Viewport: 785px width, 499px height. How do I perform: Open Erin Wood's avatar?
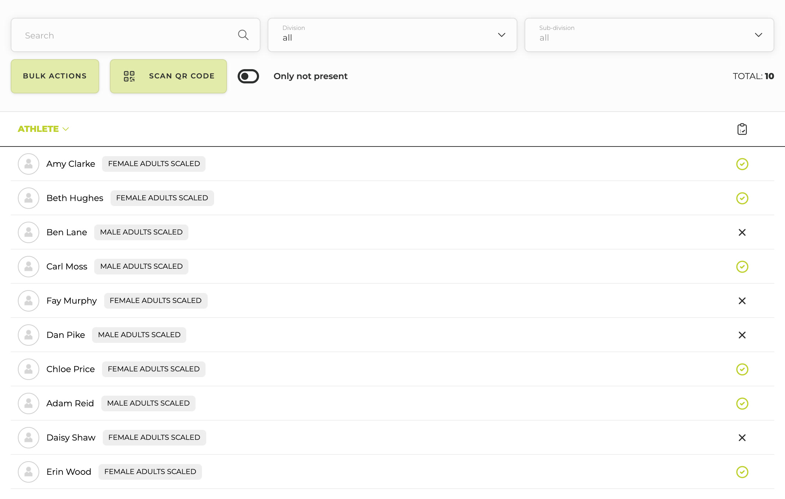[x=29, y=472]
